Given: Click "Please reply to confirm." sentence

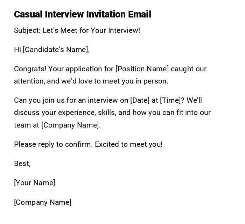Looking at the screenshot, I should pyautogui.click(x=54, y=144).
